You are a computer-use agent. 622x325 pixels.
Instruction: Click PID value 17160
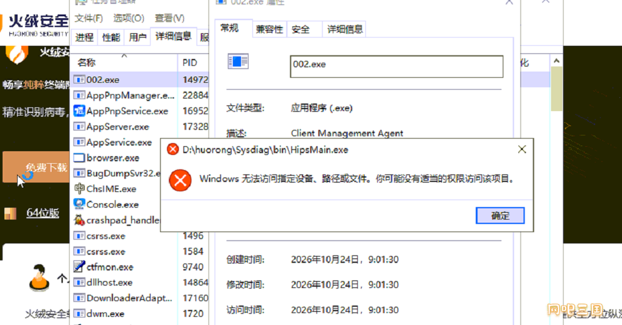tap(195, 298)
